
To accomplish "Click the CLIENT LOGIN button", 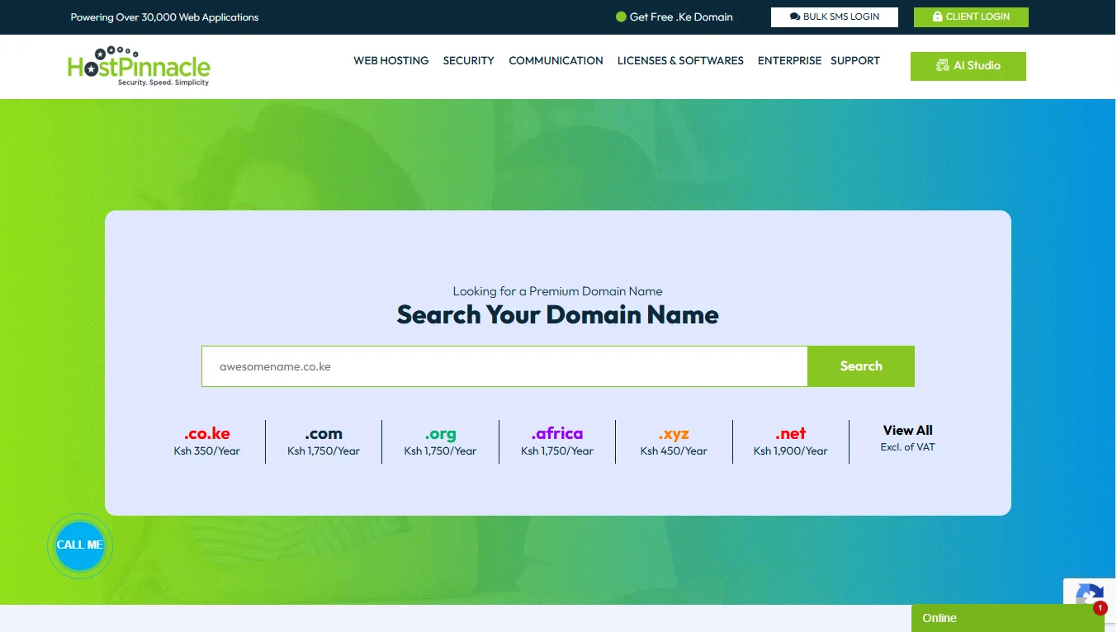I will 971,17.
